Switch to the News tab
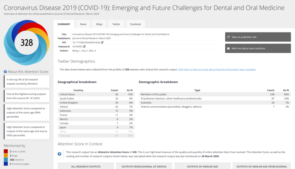This screenshot has width=295, height=169. 83,24
